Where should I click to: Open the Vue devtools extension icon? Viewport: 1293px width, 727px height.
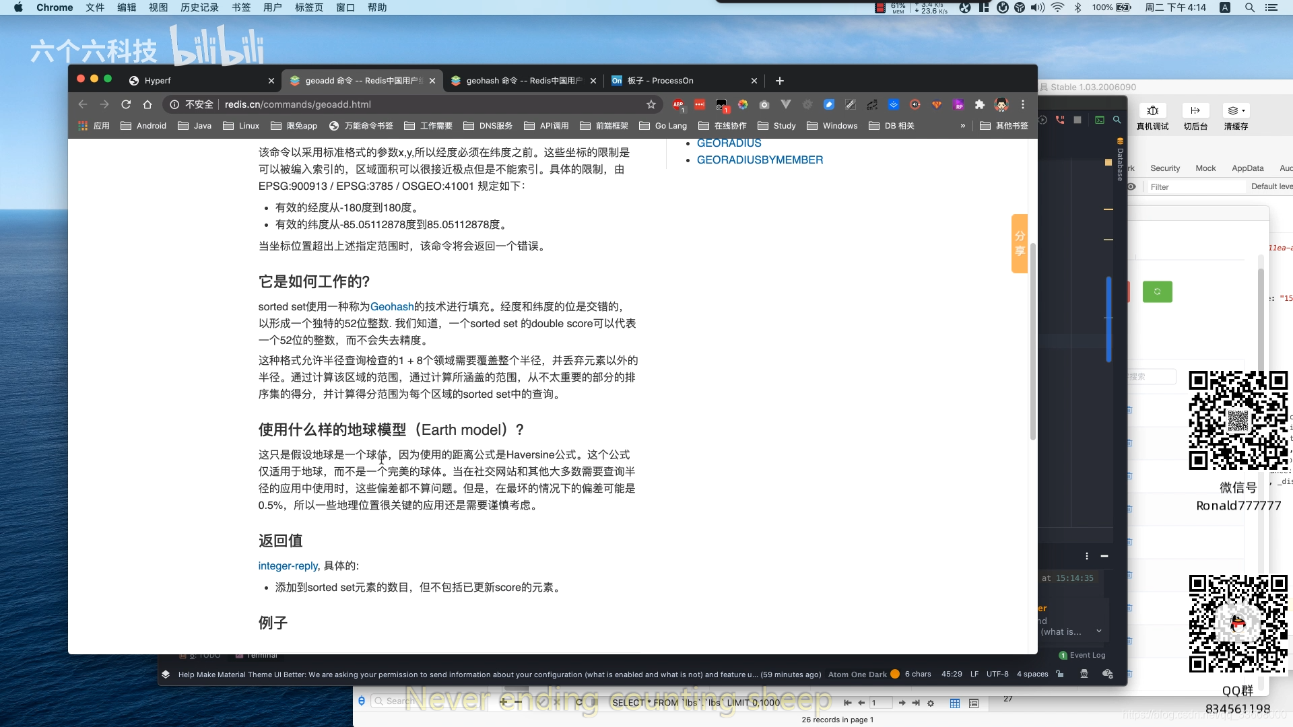[787, 104]
